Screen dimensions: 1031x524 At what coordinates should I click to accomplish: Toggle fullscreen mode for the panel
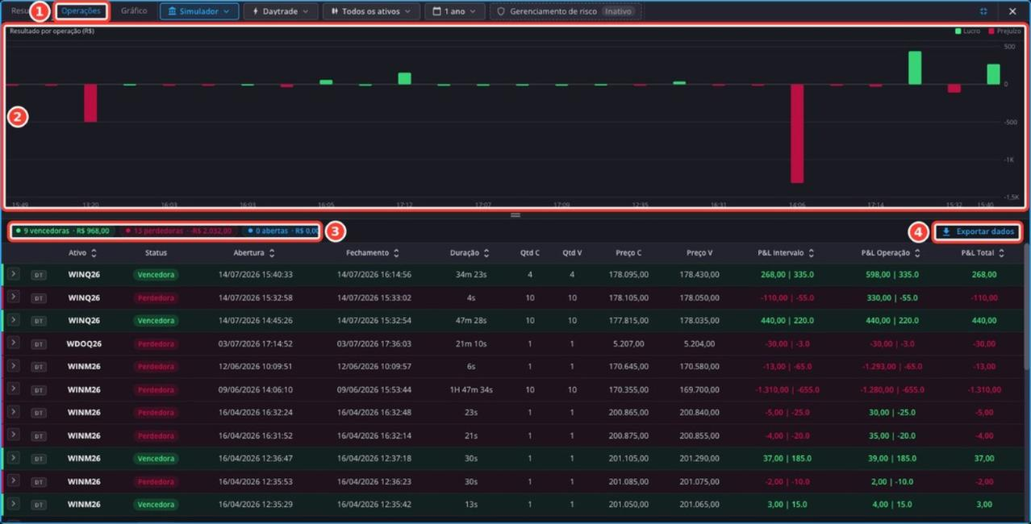click(x=983, y=11)
